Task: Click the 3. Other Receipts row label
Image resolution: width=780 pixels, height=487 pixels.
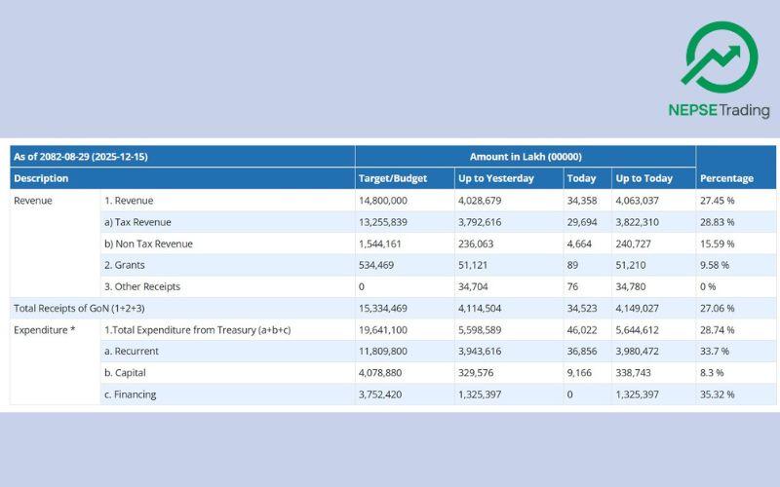Action: coord(142,286)
